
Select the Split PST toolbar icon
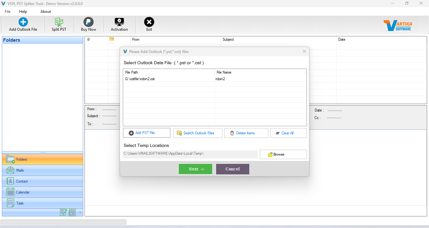[x=59, y=24]
